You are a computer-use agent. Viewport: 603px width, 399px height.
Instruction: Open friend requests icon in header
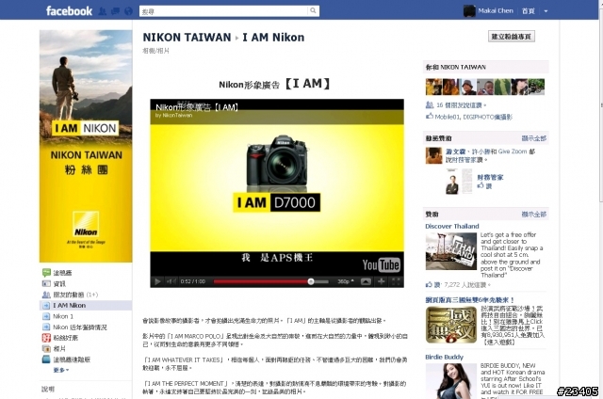click(103, 11)
